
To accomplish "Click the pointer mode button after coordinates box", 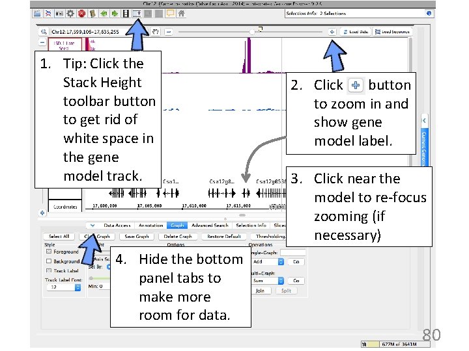I will tap(155, 32).
